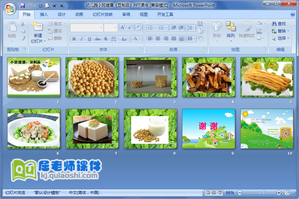
Task: Toggle Align Text Right
Action: click(166, 39)
